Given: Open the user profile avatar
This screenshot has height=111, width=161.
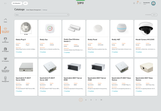Looking at the screenshot, I should pos(153,3).
